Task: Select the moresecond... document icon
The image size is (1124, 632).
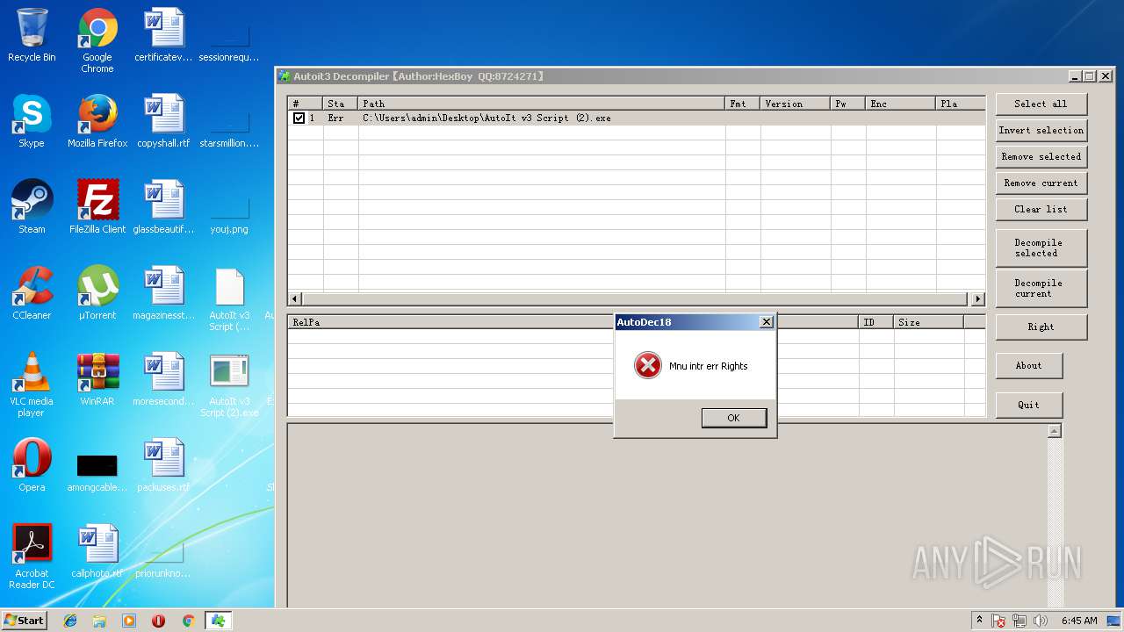Action: tap(163, 380)
